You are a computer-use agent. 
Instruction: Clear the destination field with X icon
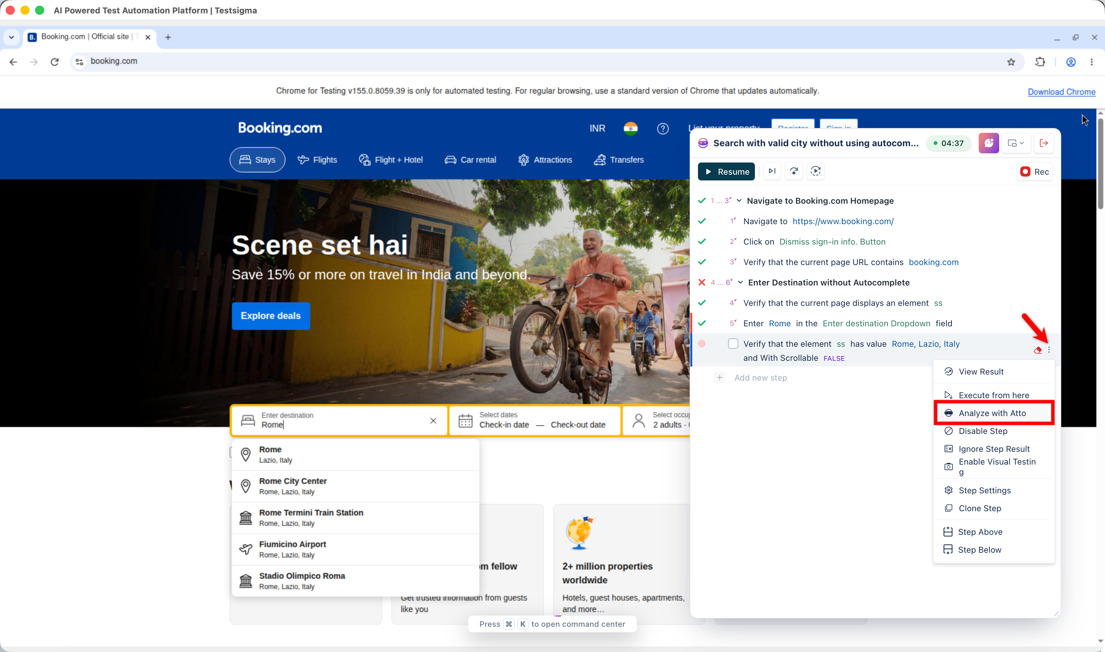[433, 421]
